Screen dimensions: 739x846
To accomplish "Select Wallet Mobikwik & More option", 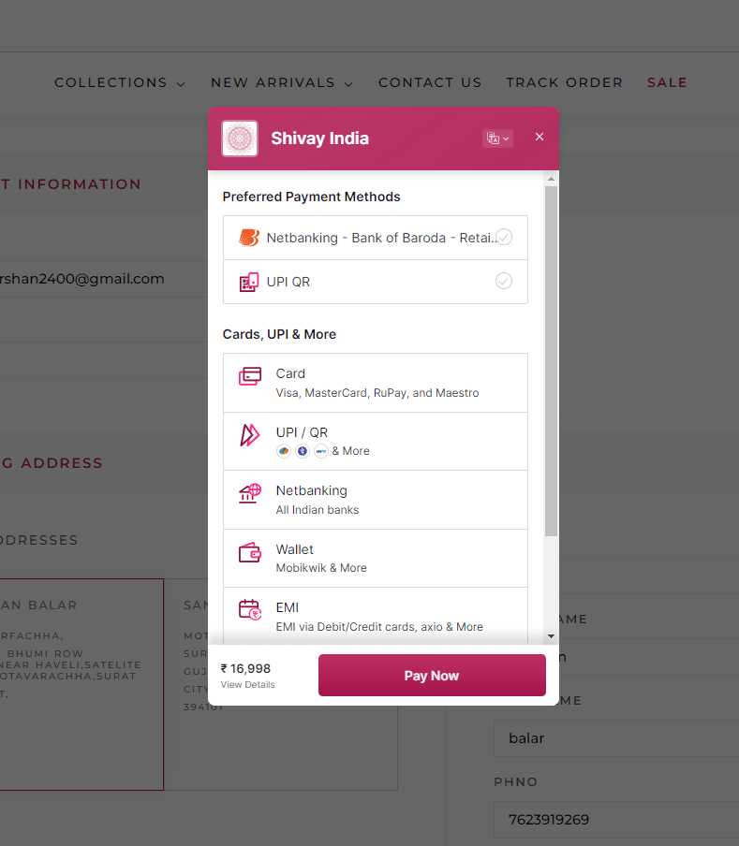I will (376, 559).
